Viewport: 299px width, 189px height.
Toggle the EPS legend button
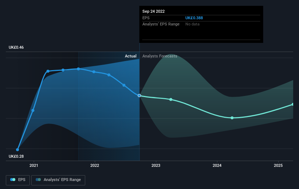18,180
